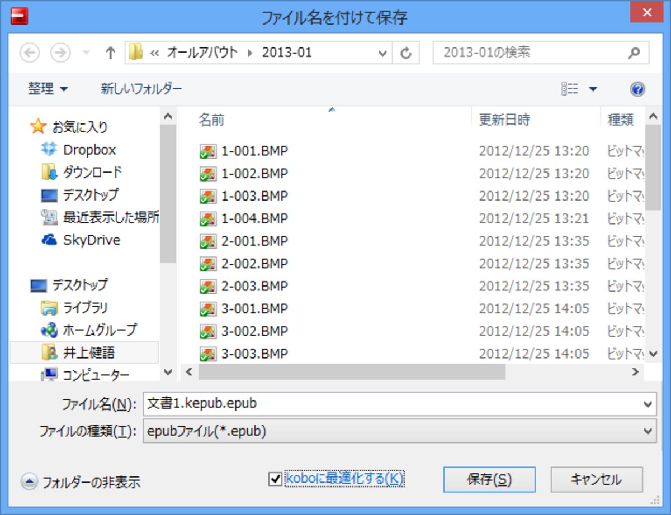Image resolution: width=671 pixels, height=515 pixels.
Task: Click the navigation pane scroll up arrow
Action: point(168,116)
